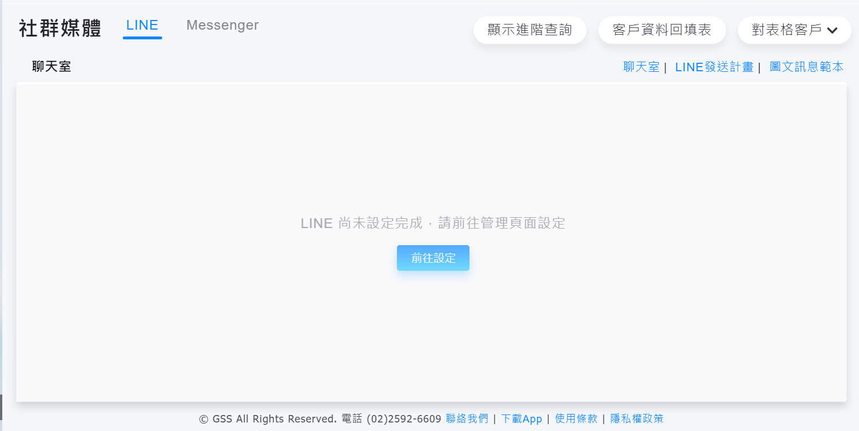Open the 客戶資料回填表 form

point(662,30)
